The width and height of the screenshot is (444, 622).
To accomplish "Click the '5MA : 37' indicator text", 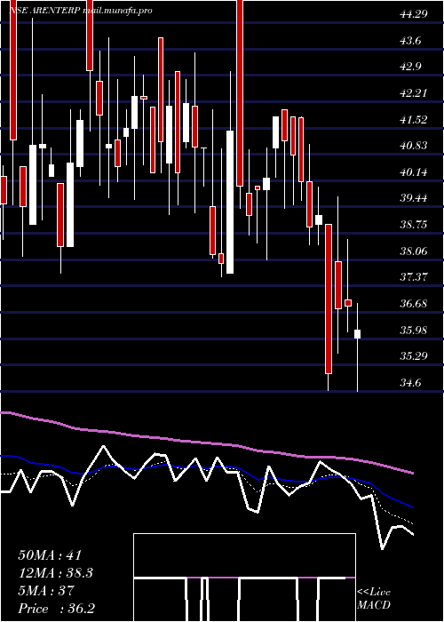I will click(46, 591).
